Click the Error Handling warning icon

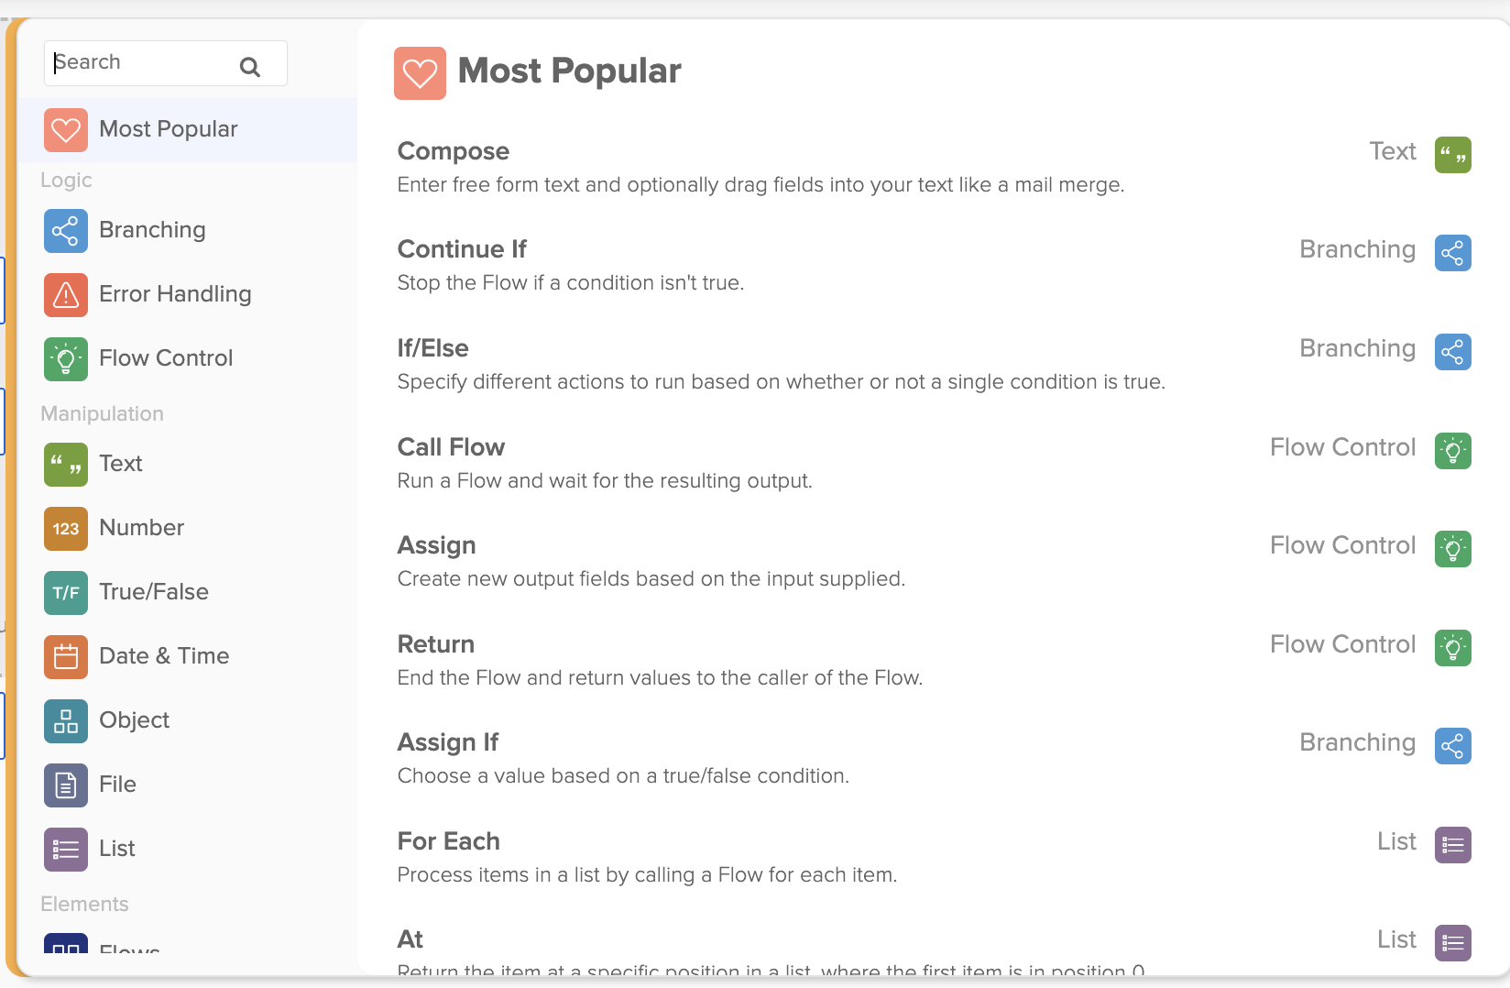pyautogui.click(x=66, y=294)
